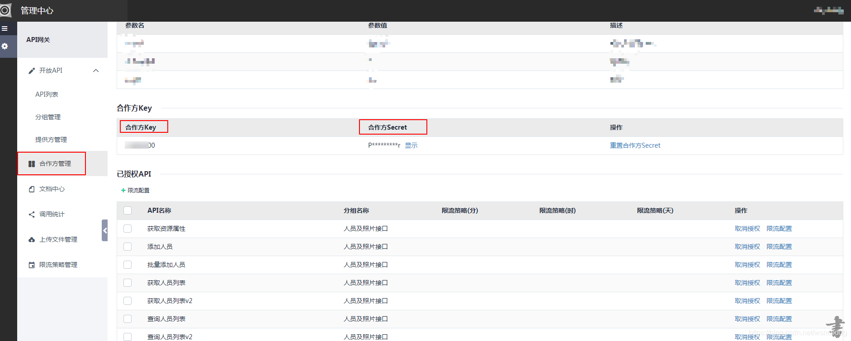851x341 pixels.
Task: Toggle the select-all checkbox in API table header
Action: pos(128,210)
